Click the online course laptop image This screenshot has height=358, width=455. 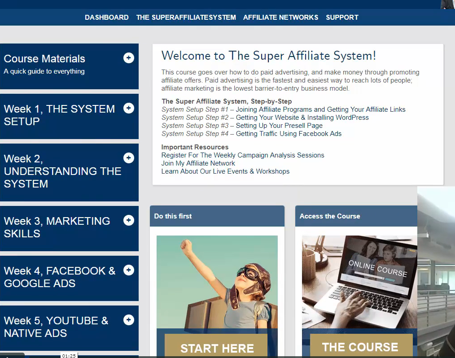coord(359,282)
